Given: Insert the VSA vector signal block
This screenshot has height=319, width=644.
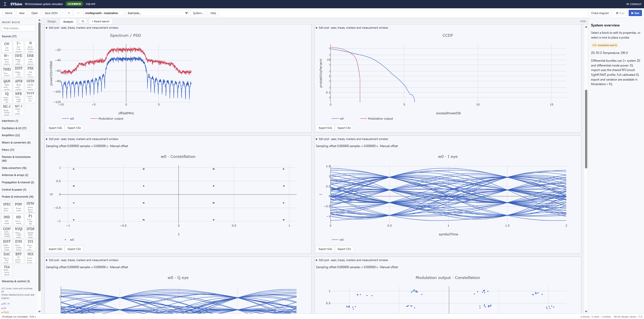Looking at the screenshot, I should click(7, 270).
